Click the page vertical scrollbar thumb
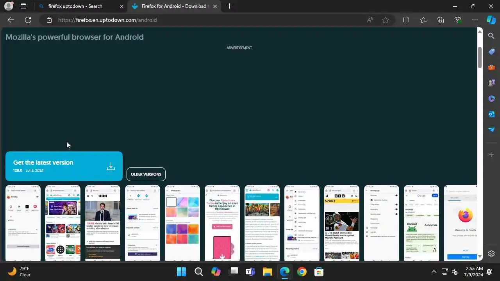The height and width of the screenshot is (281, 500). [480, 57]
